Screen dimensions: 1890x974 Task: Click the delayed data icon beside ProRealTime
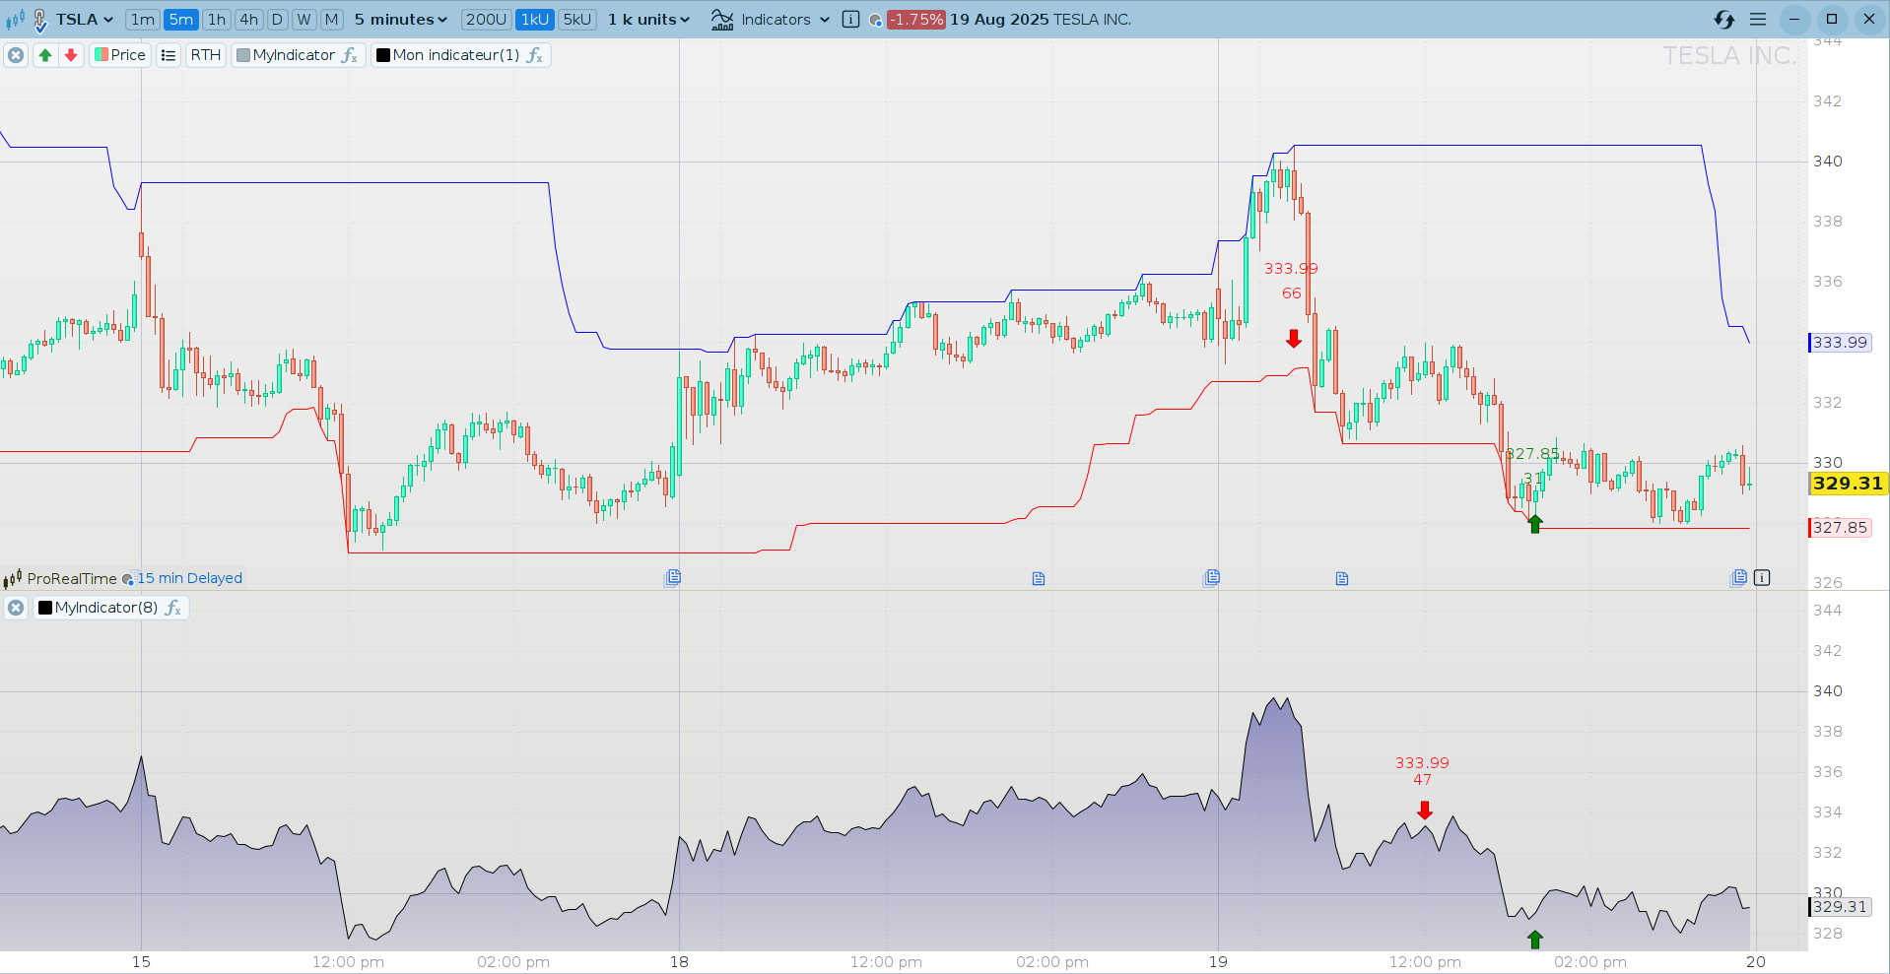click(x=128, y=579)
